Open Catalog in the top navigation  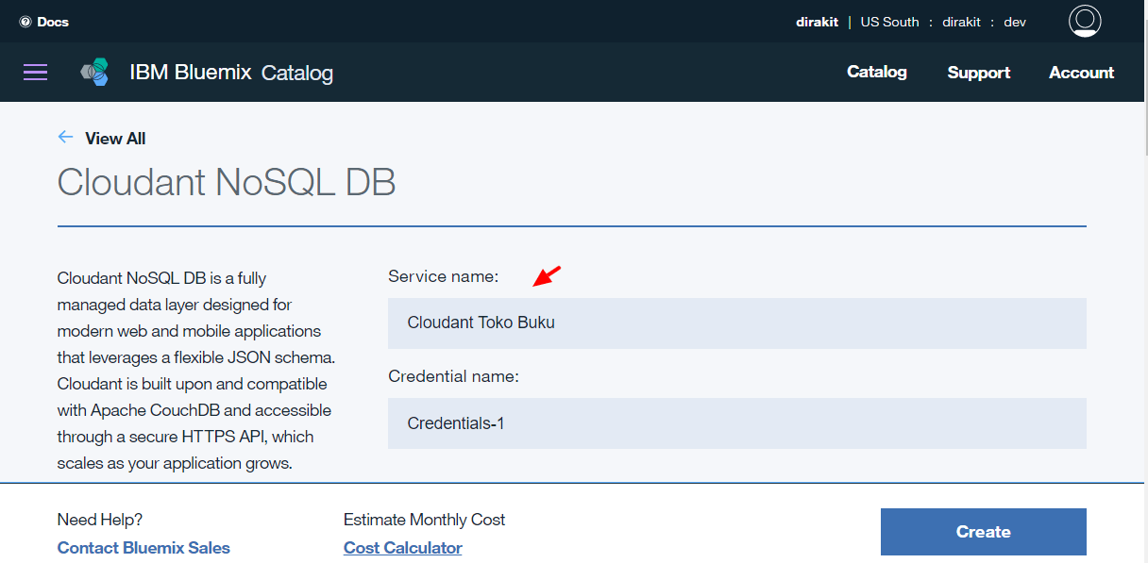point(876,72)
